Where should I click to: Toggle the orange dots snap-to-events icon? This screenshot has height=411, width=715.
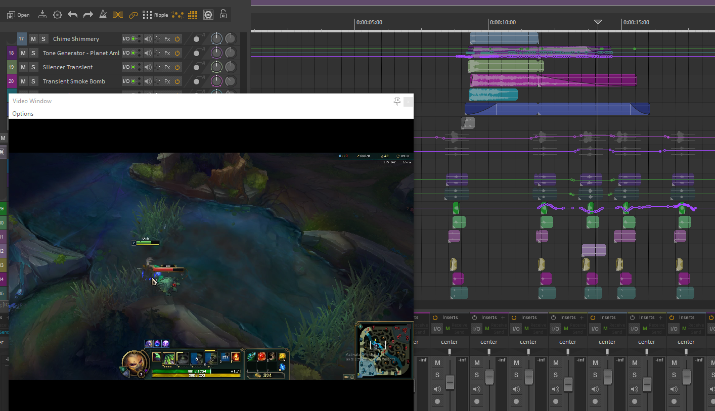point(177,15)
